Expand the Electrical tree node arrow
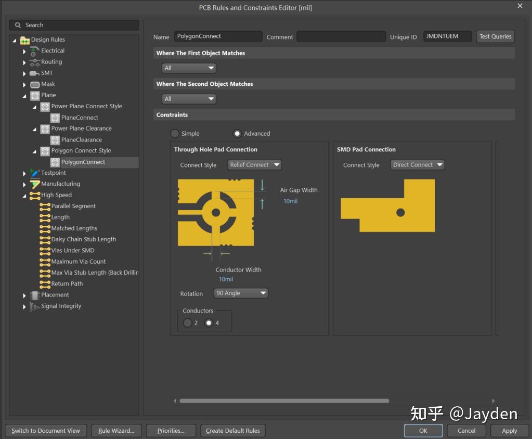Screen dimensions: 532x439 24,51
